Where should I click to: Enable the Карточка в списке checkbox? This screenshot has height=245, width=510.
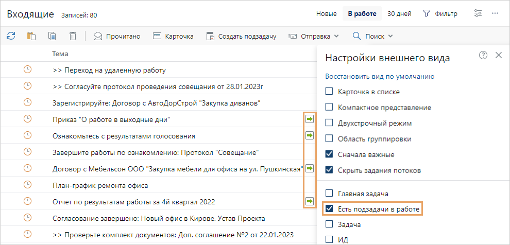pos(329,92)
